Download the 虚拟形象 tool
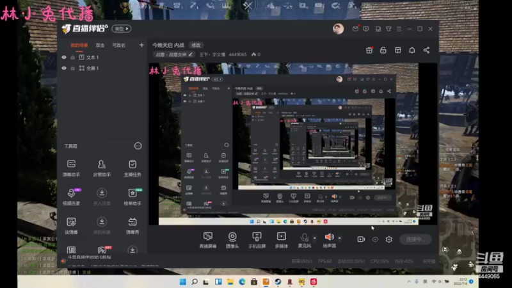Viewport: 512px width, 288px height. pyautogui.click(x=102, y=225)
